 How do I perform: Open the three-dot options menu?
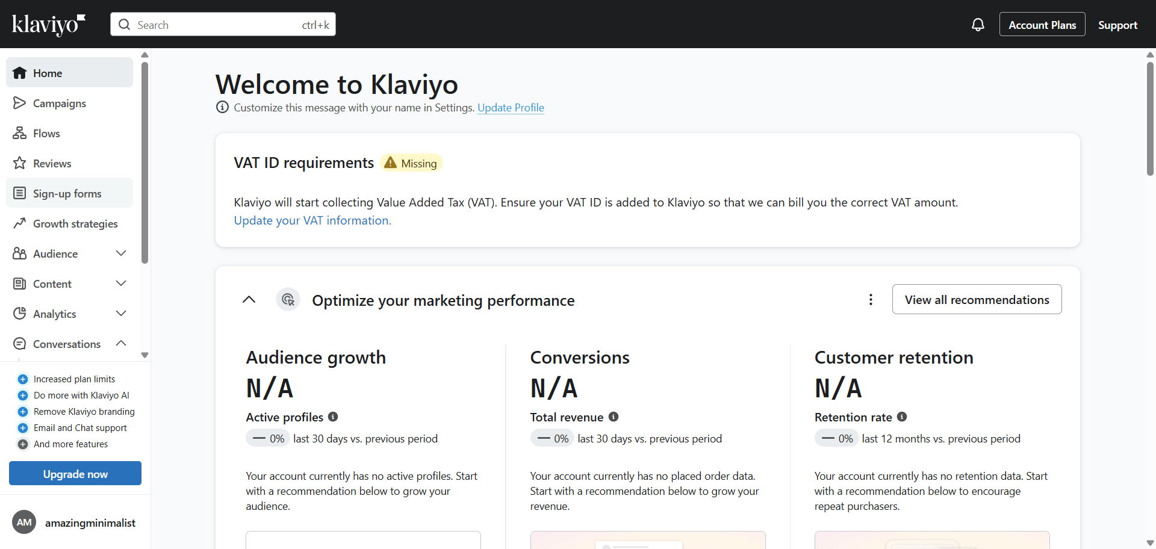(x=871, y=300)
